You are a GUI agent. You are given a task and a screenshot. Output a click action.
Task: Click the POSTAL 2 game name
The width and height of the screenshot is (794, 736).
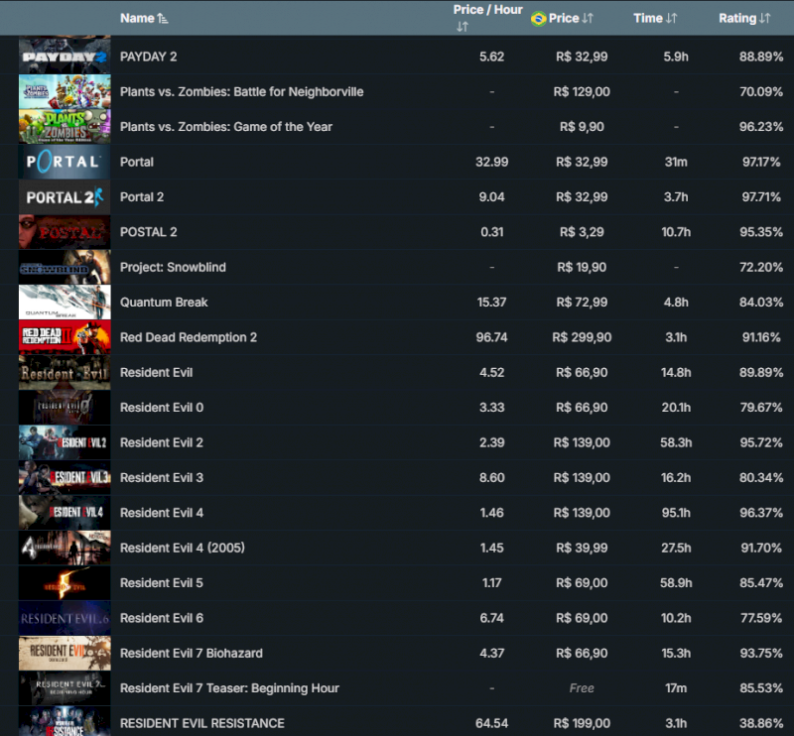(148, 232)
